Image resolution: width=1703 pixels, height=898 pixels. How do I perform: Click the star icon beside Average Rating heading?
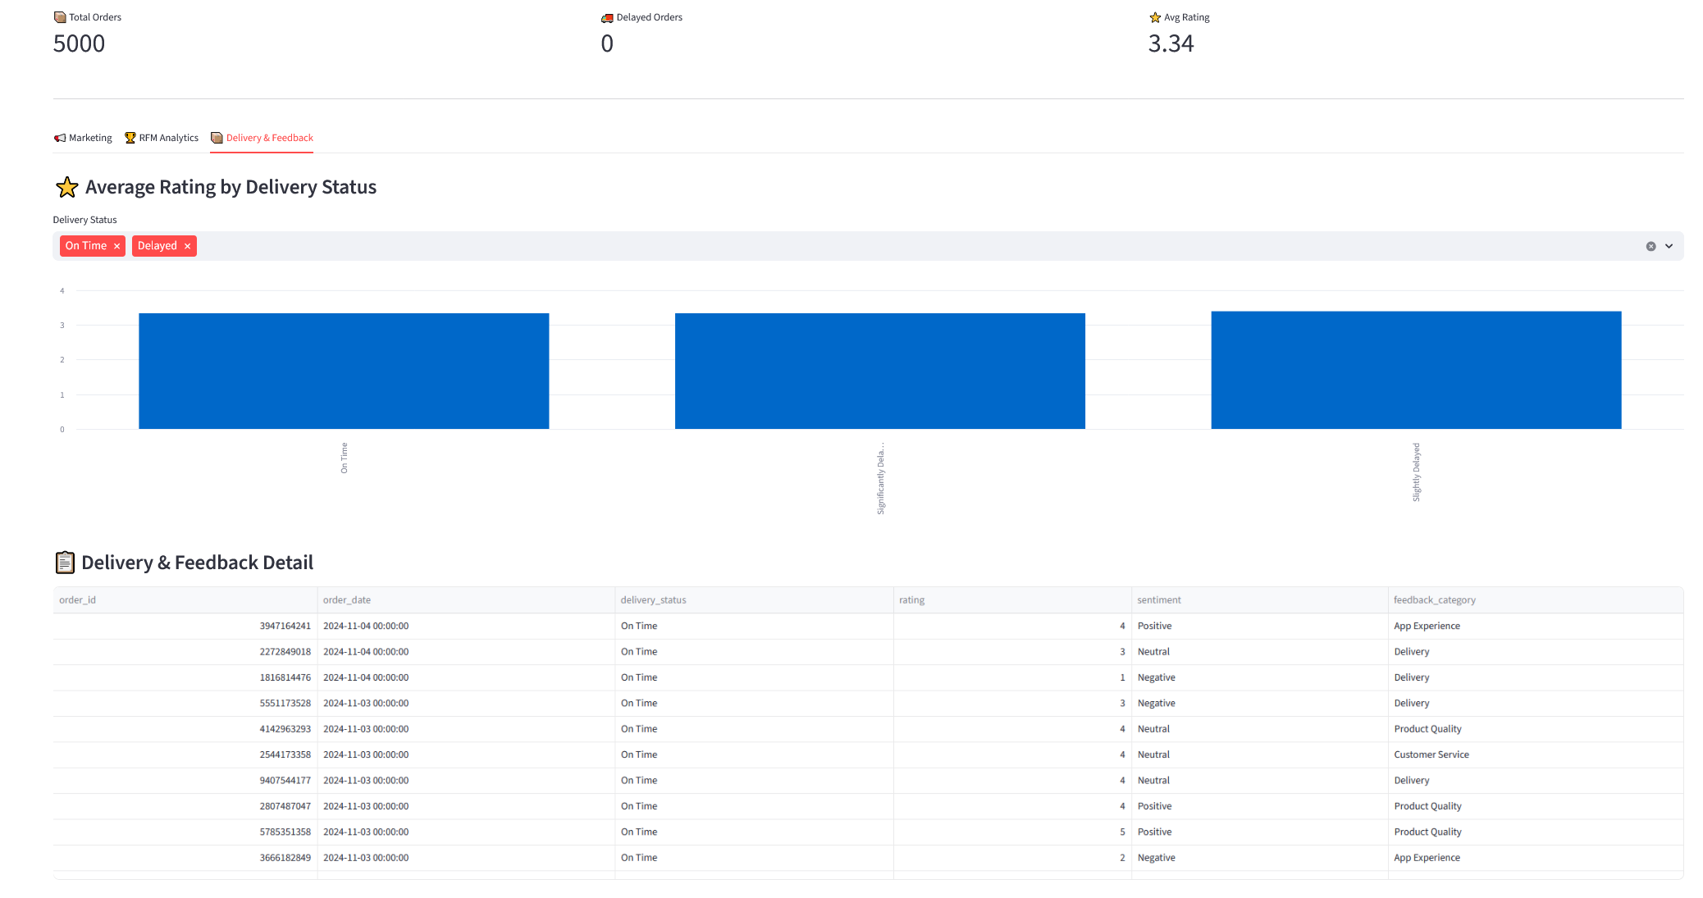click(66, 187)
